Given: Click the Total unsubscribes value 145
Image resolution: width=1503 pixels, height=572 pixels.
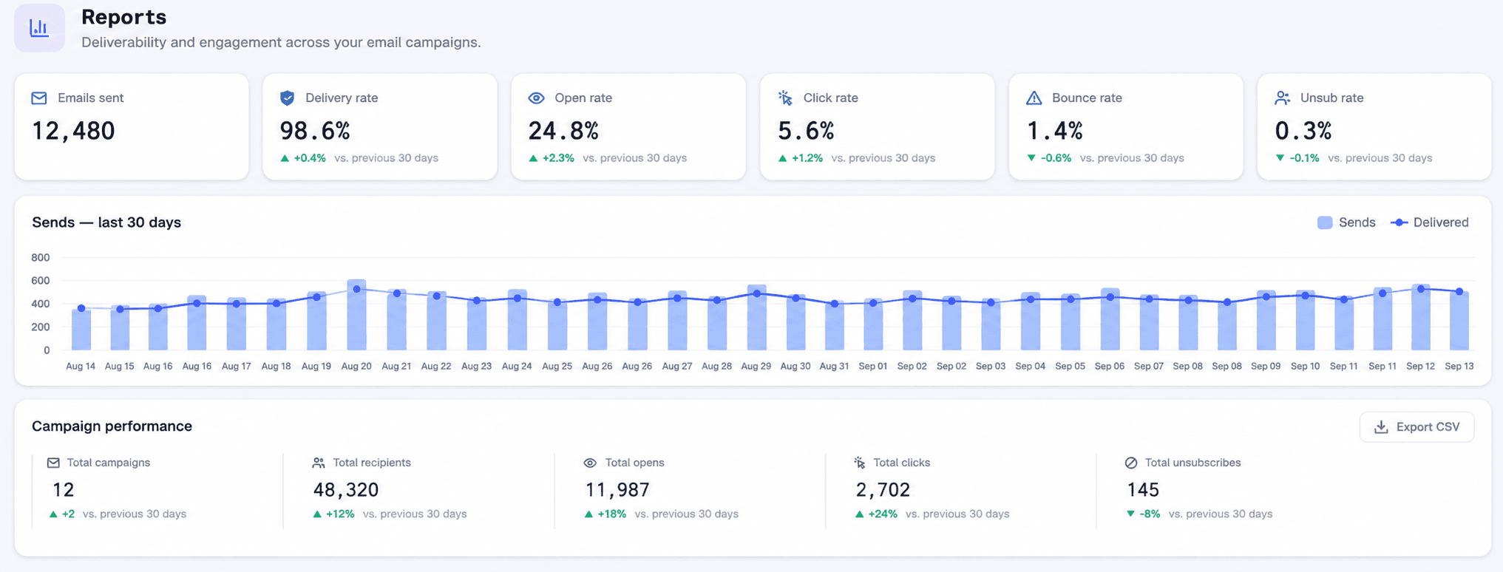Looking at the screenshot, I should 1143,490.
